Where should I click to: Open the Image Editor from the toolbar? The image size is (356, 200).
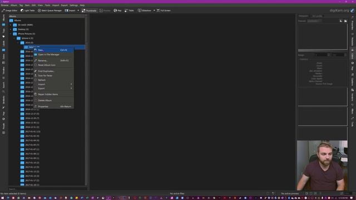9,11
